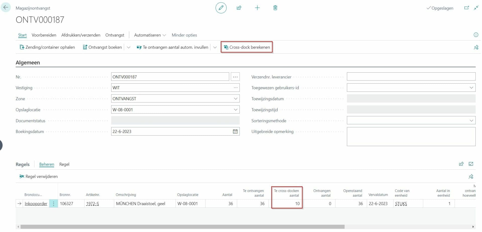Click the Aantal column header

(x=227, y=195)
